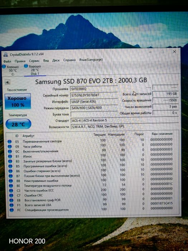Click the blue status dot for row 09

pos(10,146)
